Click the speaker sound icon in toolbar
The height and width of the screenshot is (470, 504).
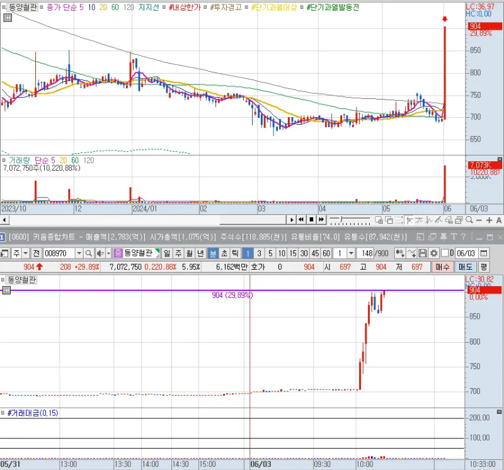coord(100,253)
